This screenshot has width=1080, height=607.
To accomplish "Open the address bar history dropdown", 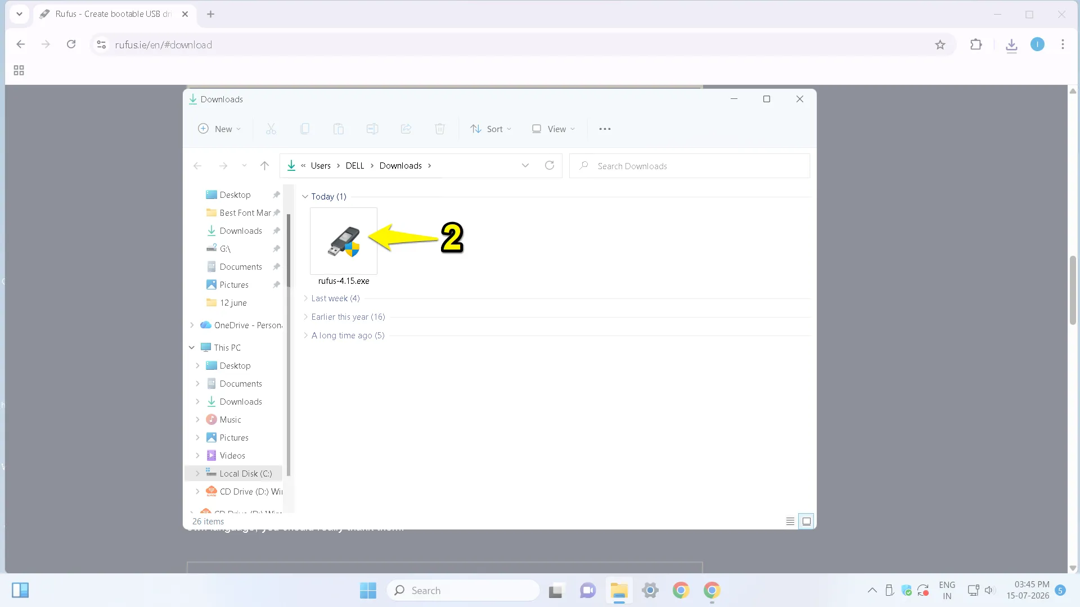I will (525, 165).
